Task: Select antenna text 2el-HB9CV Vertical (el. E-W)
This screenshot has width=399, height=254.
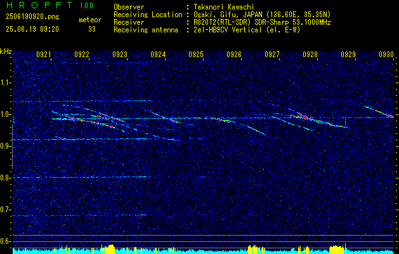Action: (x=247, y=30)
